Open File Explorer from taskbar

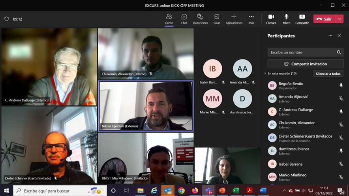tap(141, 190)
